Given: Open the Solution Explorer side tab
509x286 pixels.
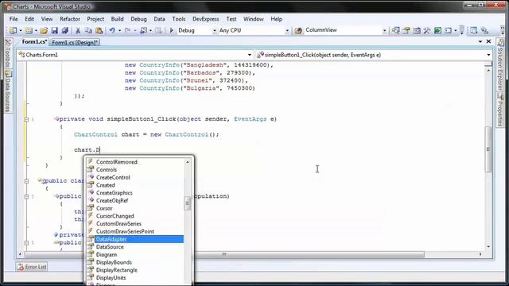Looking at the screenshot, I should tap(500, 65).
